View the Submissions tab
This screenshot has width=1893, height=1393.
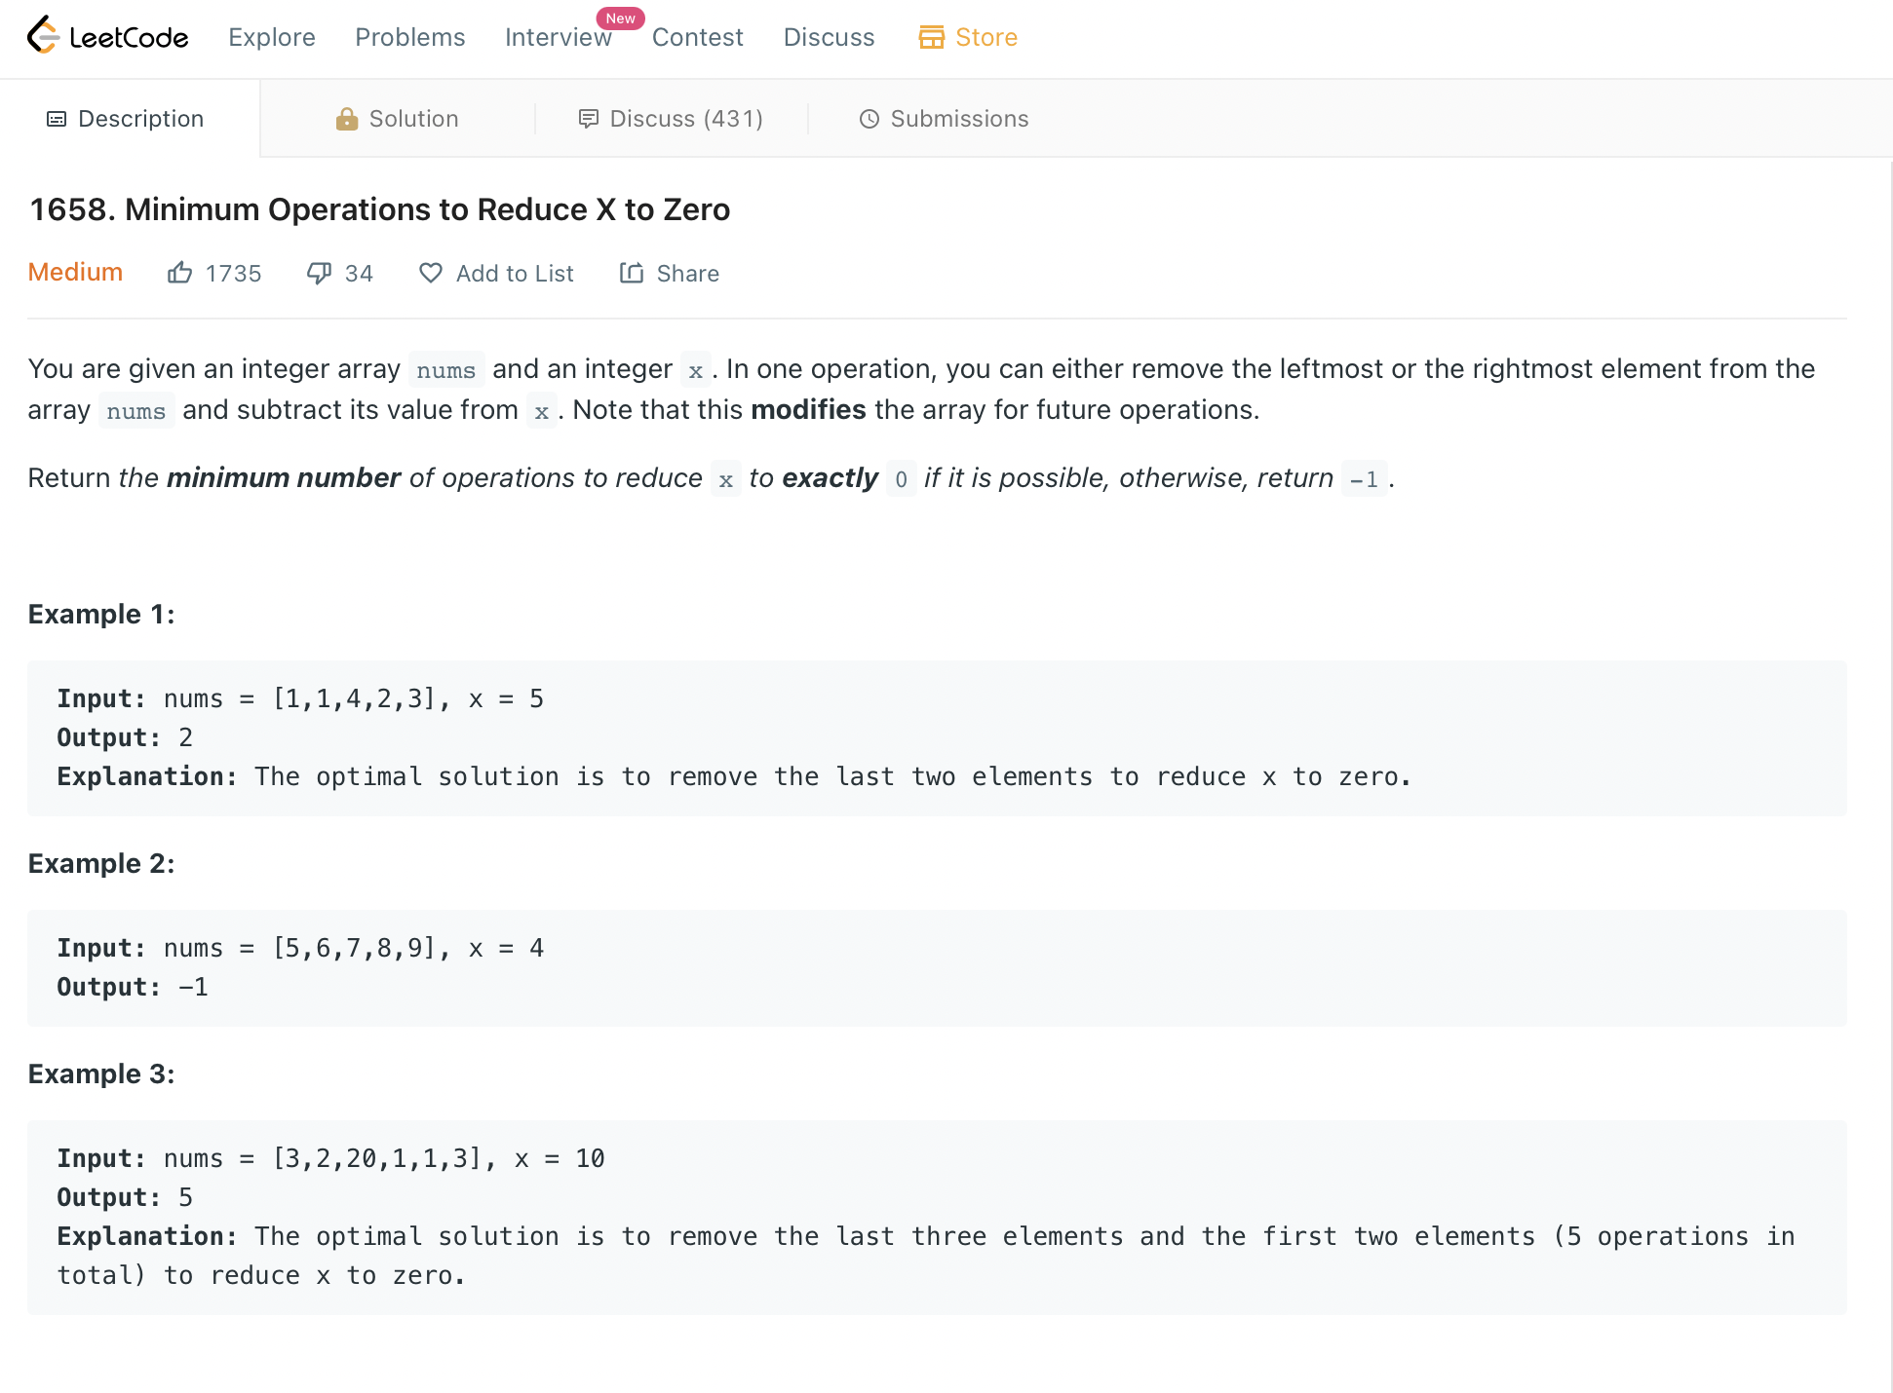959,119
